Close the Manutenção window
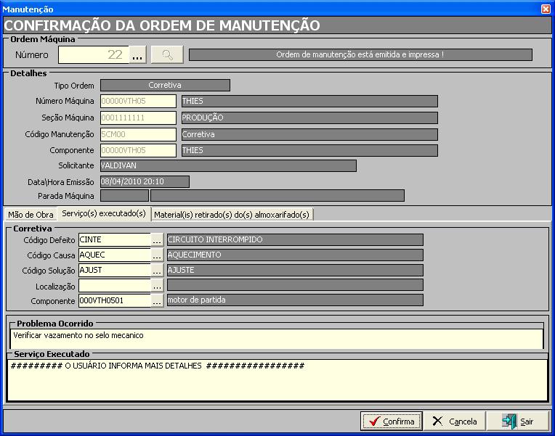The image size is (555, 436). click(546, 8)
